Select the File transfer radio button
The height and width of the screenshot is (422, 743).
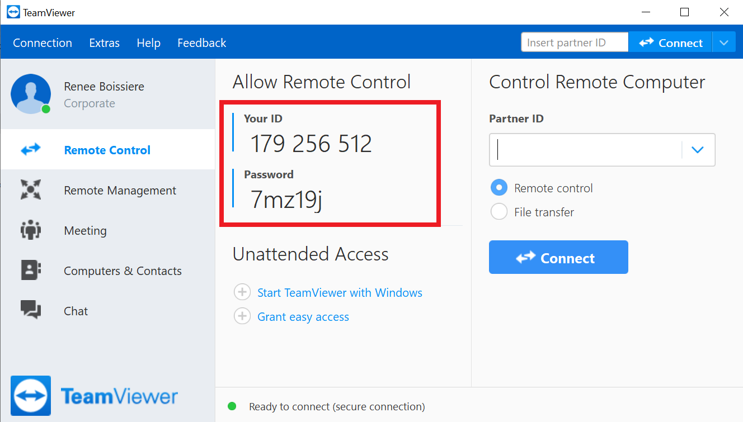pos(499,212)
